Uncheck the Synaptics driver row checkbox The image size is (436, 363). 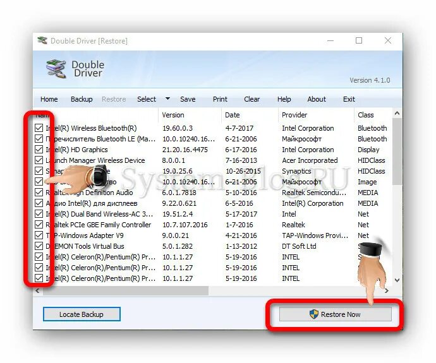point(39,171)
